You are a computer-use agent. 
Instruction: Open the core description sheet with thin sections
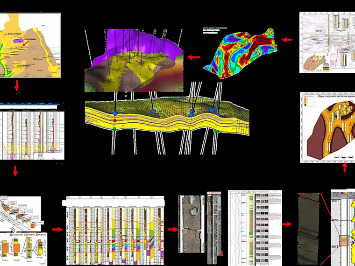pos(255,228)
